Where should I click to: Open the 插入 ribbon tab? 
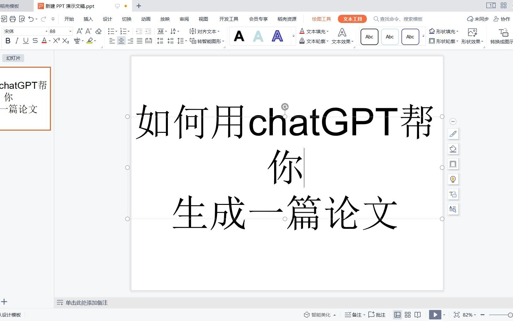(88, 19)
